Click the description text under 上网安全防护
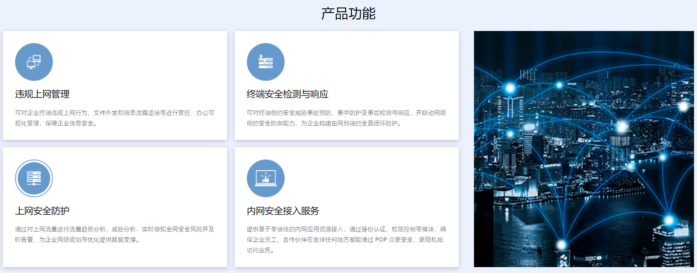Screen dimensions: 697x273 click(x=114, y=234)
